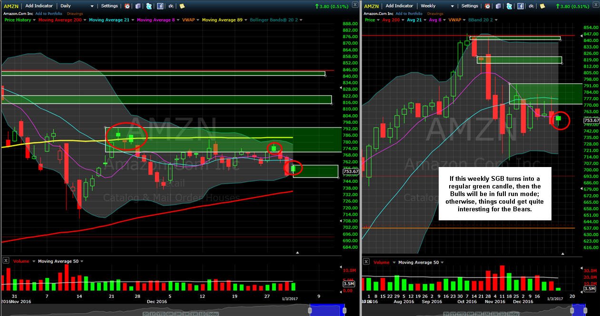The height and width of the screenshot is (316, 600).
Task: Close the Weekly chart panel with X
Action: click(595, 5)
